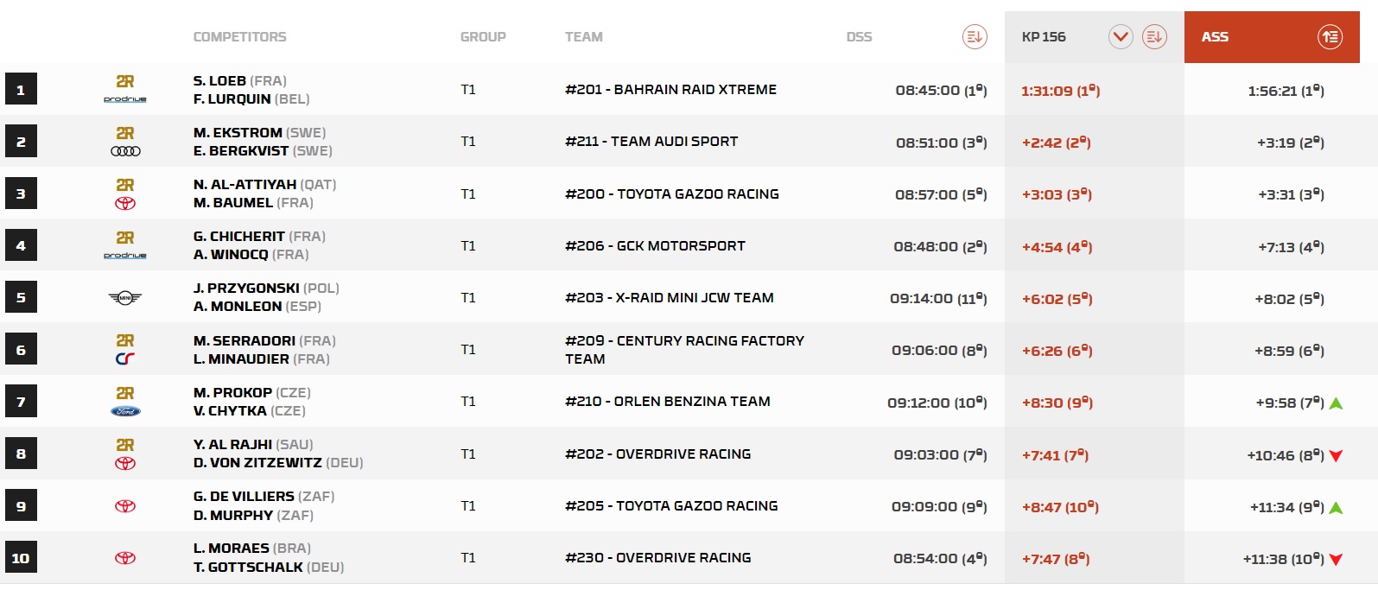Click the sort icon in KP 156 header
The width and height of the screenshot is (1378, 590).
click(x=1154, y=37)
